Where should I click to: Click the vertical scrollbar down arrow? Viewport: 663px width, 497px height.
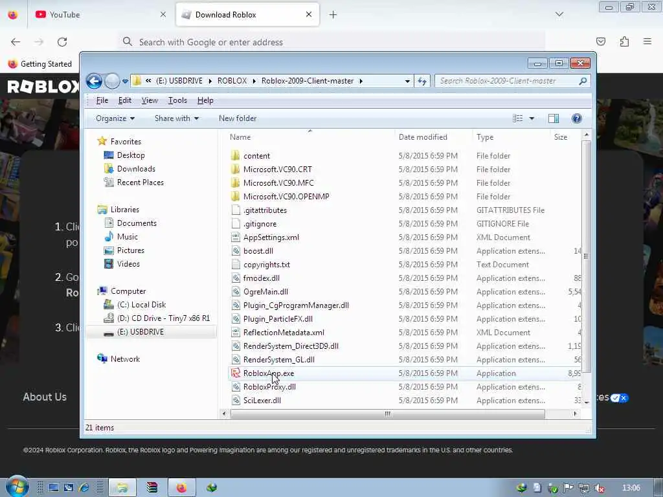pos(586,402)
